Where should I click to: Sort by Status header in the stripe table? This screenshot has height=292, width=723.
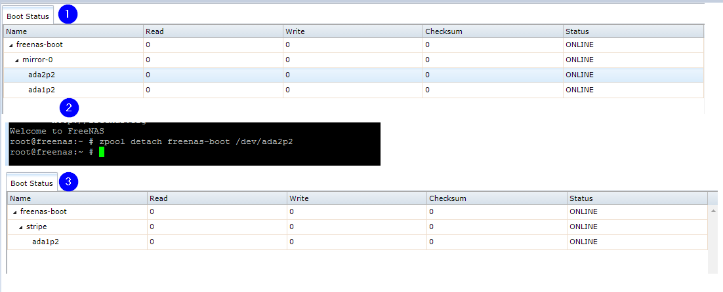pyautogui.click(x=637, y=198)
